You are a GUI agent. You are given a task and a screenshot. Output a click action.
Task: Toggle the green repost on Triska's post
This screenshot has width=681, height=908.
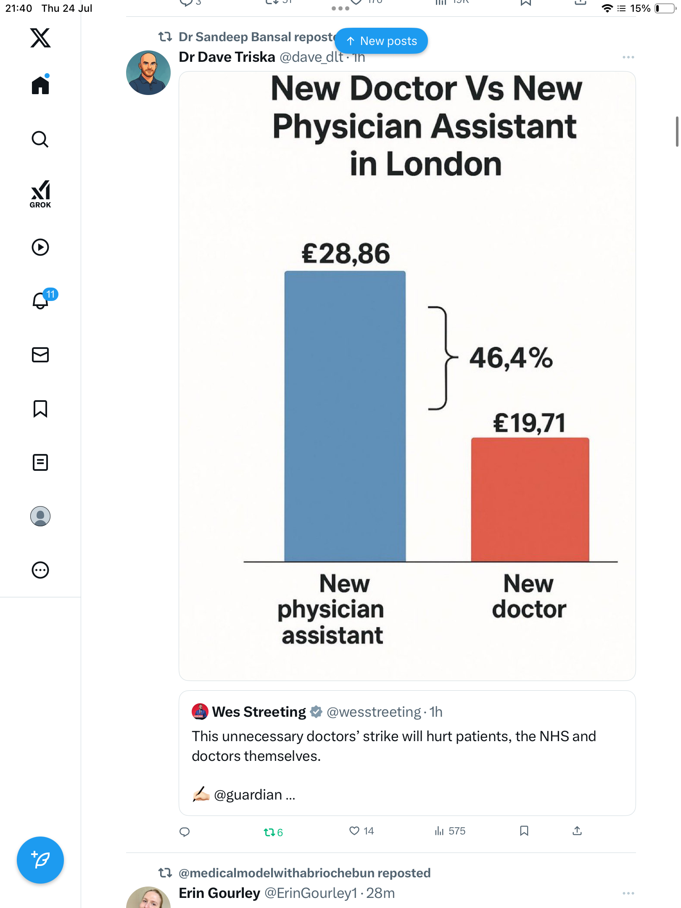273,832
